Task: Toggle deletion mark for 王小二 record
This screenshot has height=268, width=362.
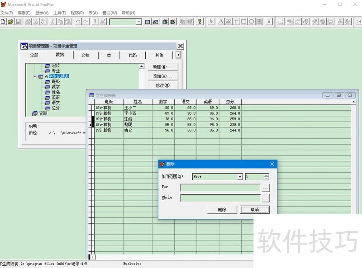Action: click(x=93, y=108)
